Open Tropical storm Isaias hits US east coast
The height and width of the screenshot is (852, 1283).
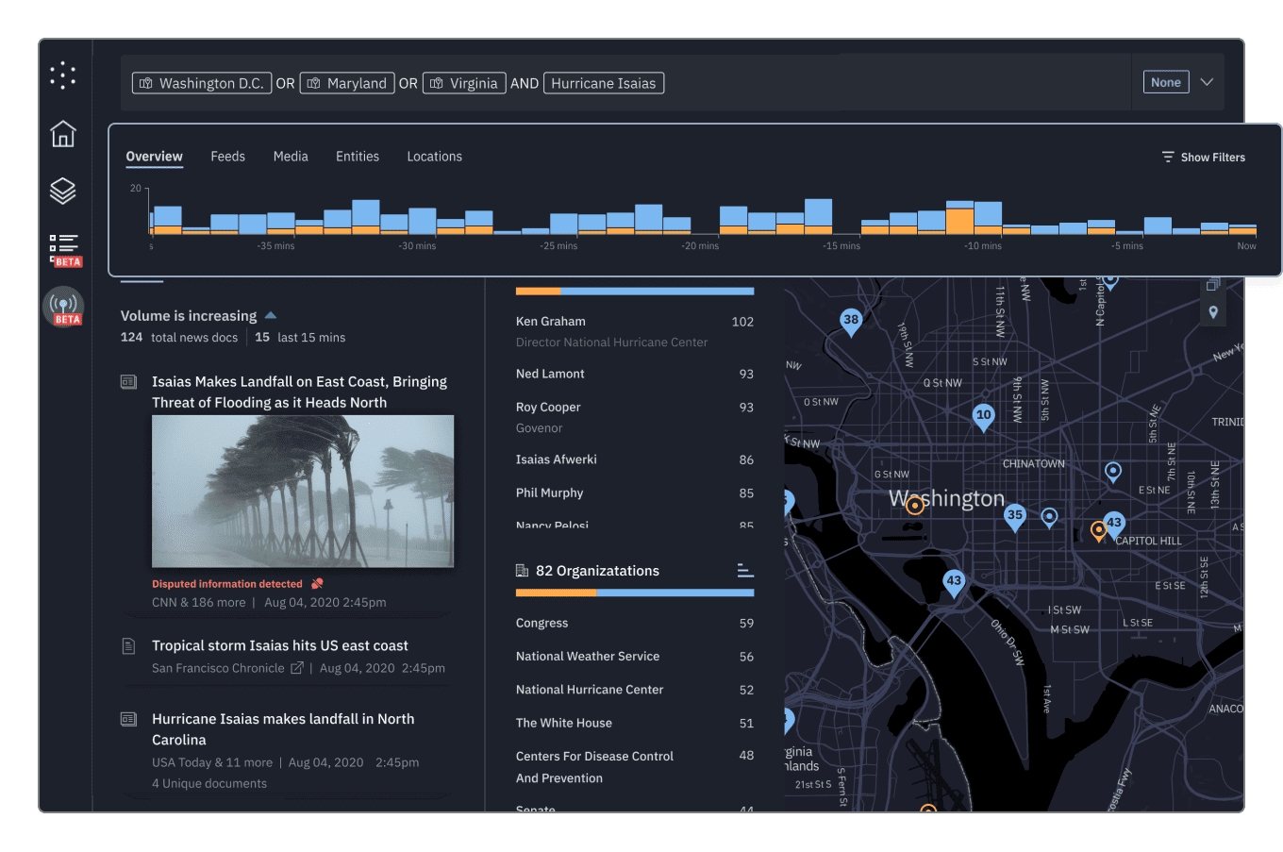(280, 645)
